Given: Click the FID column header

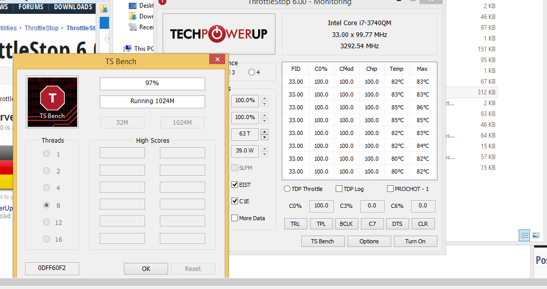Looking at the screenshot, I should tap(296, 69).
